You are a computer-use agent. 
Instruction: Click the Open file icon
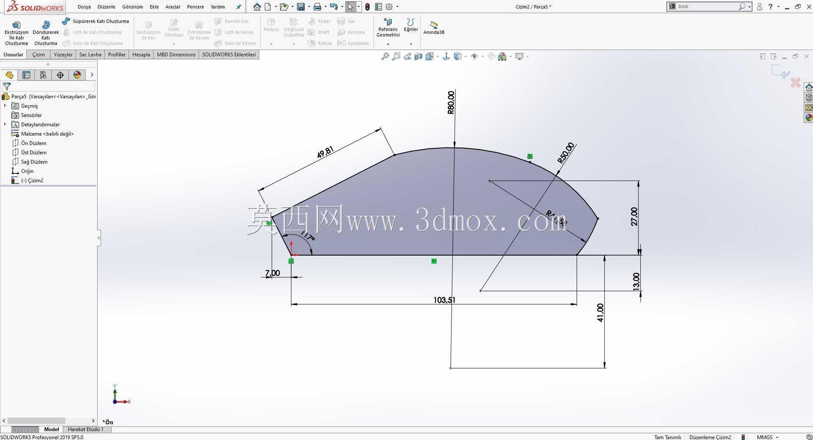coord(284,7)
